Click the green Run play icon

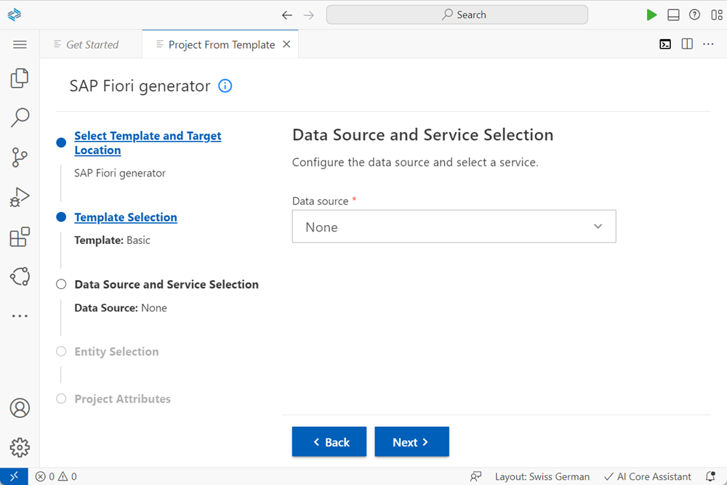click(x=651, y=15)
